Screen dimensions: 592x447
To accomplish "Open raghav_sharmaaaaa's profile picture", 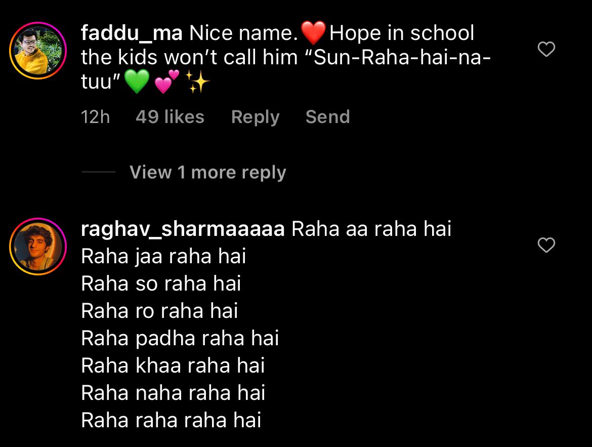I will point(38,247).
